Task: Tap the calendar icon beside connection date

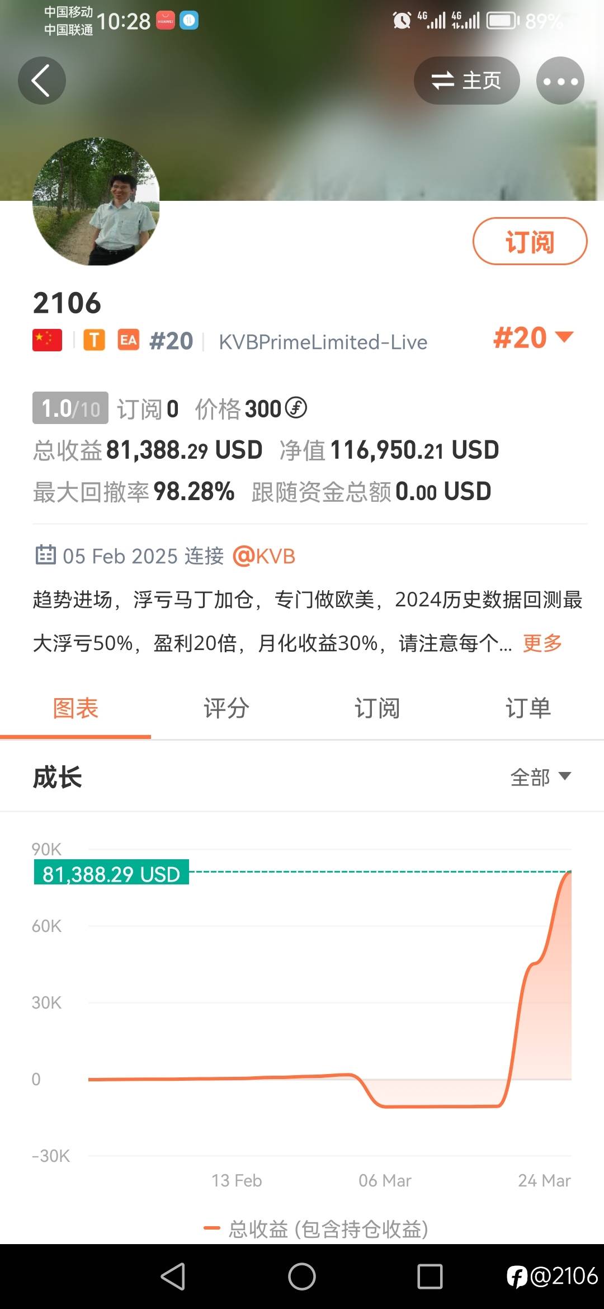Action: [x=45, y=555]
